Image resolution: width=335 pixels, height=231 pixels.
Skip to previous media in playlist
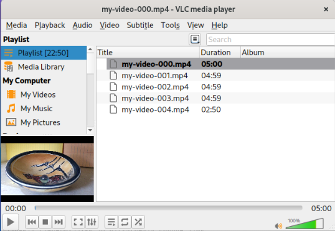32,222
